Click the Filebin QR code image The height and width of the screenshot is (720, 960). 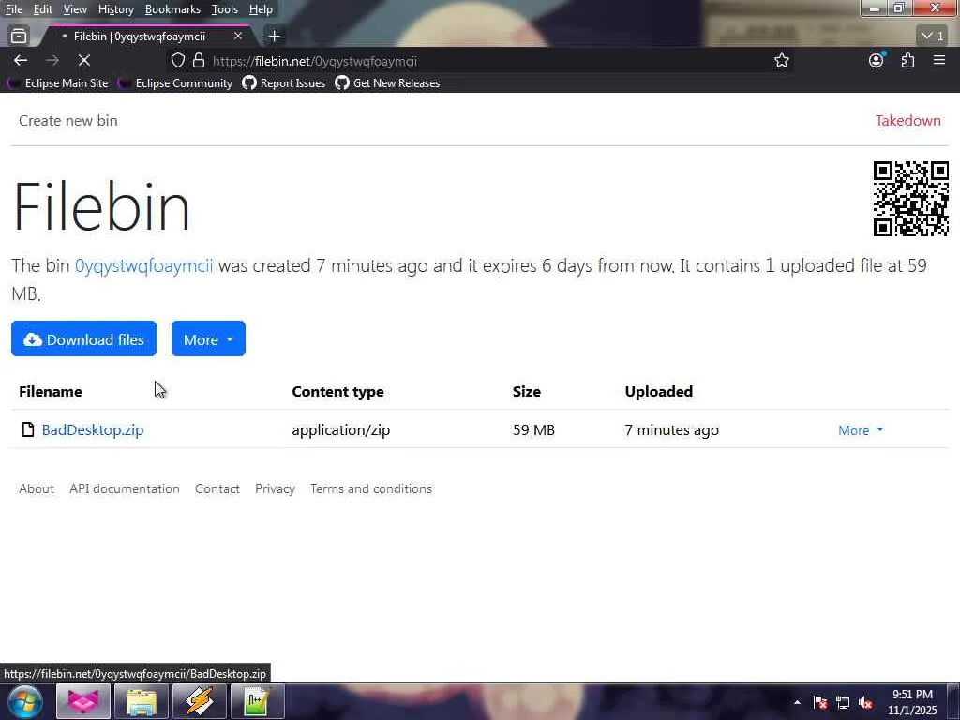coord(911,199)
